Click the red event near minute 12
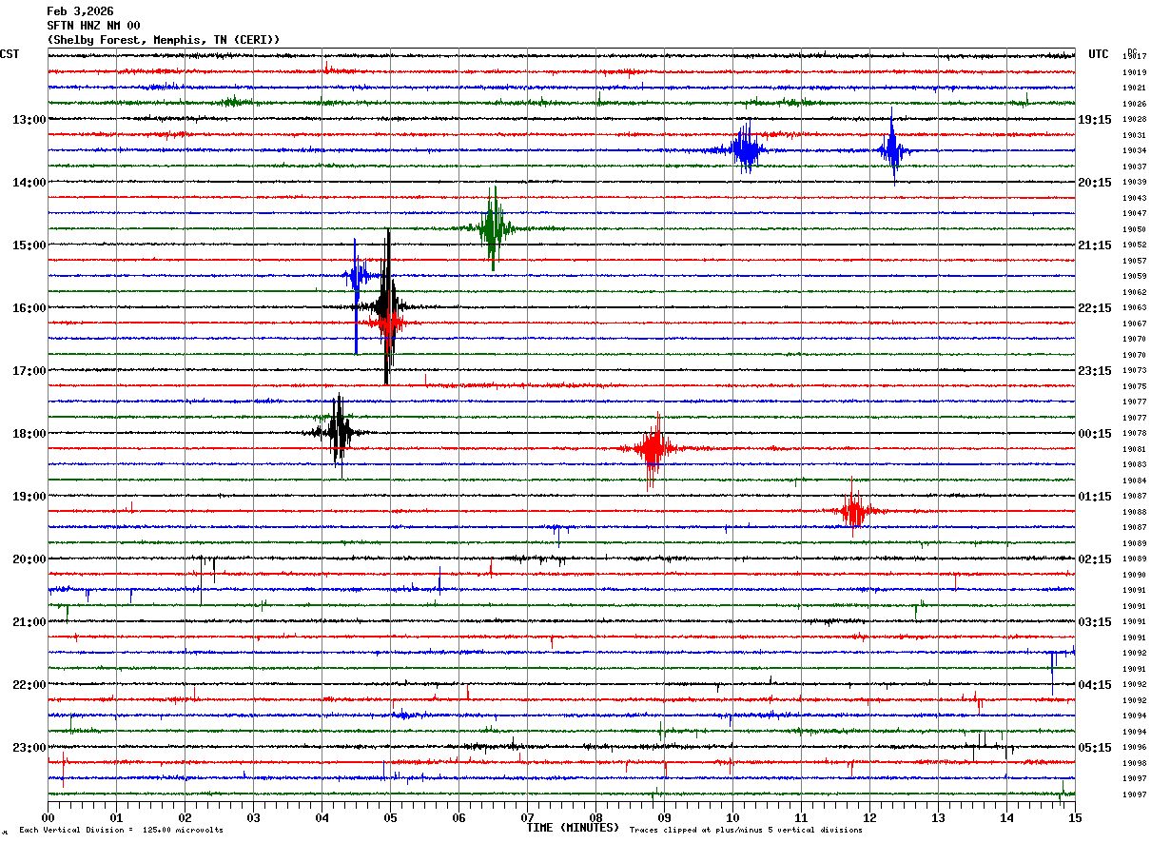 [853, 511]
